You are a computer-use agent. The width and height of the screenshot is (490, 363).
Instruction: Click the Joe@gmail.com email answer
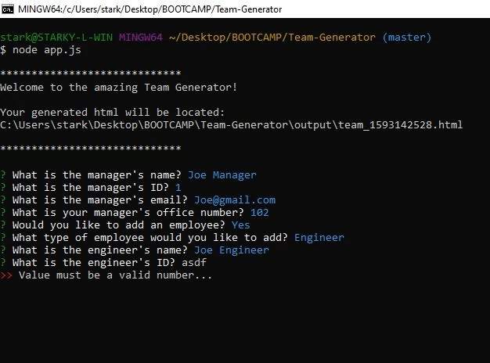[235, 200]
